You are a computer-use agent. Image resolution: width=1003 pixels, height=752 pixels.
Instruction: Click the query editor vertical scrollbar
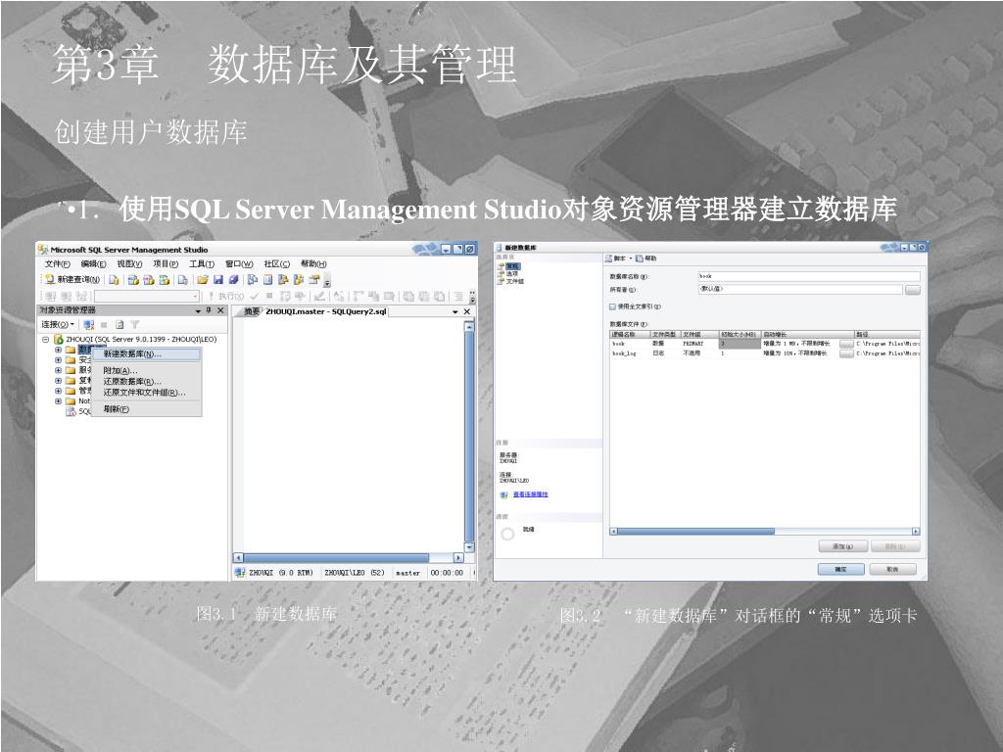pos(469,436)
